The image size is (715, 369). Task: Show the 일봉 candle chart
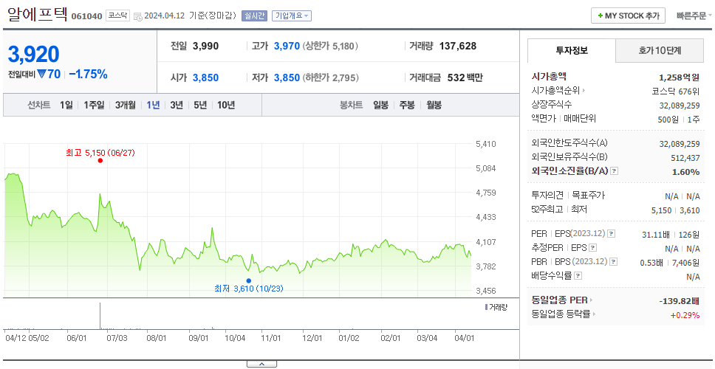380,106
